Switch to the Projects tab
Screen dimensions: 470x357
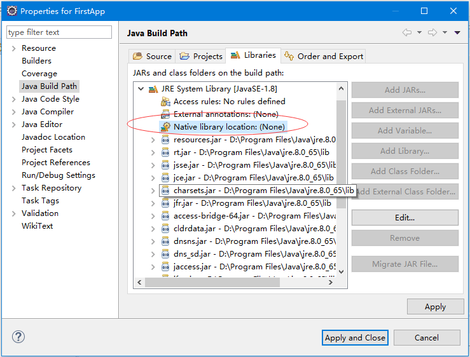click(201, 57)
